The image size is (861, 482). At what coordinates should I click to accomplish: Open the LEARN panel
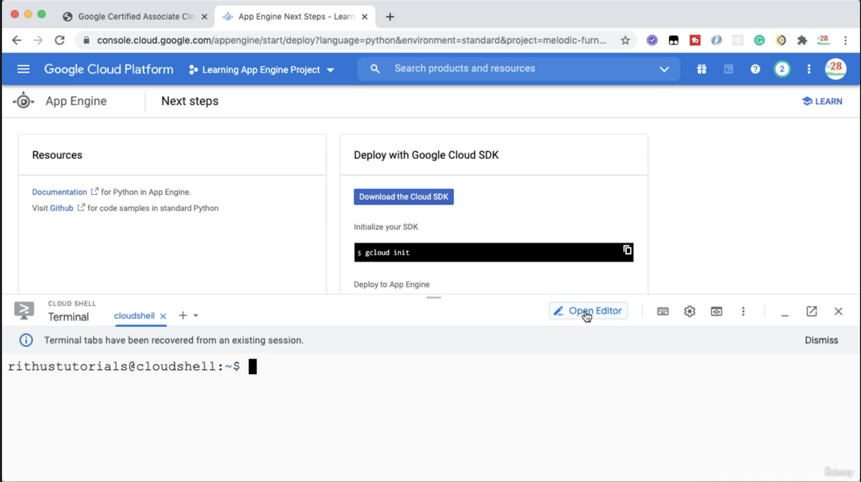pyautogui.click(x=822, y=101)
